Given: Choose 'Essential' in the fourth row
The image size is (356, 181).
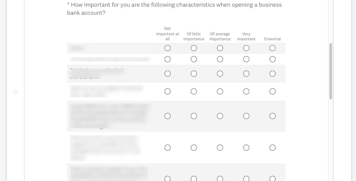Looking at the screenshot, I should click(x=273, y=91).
